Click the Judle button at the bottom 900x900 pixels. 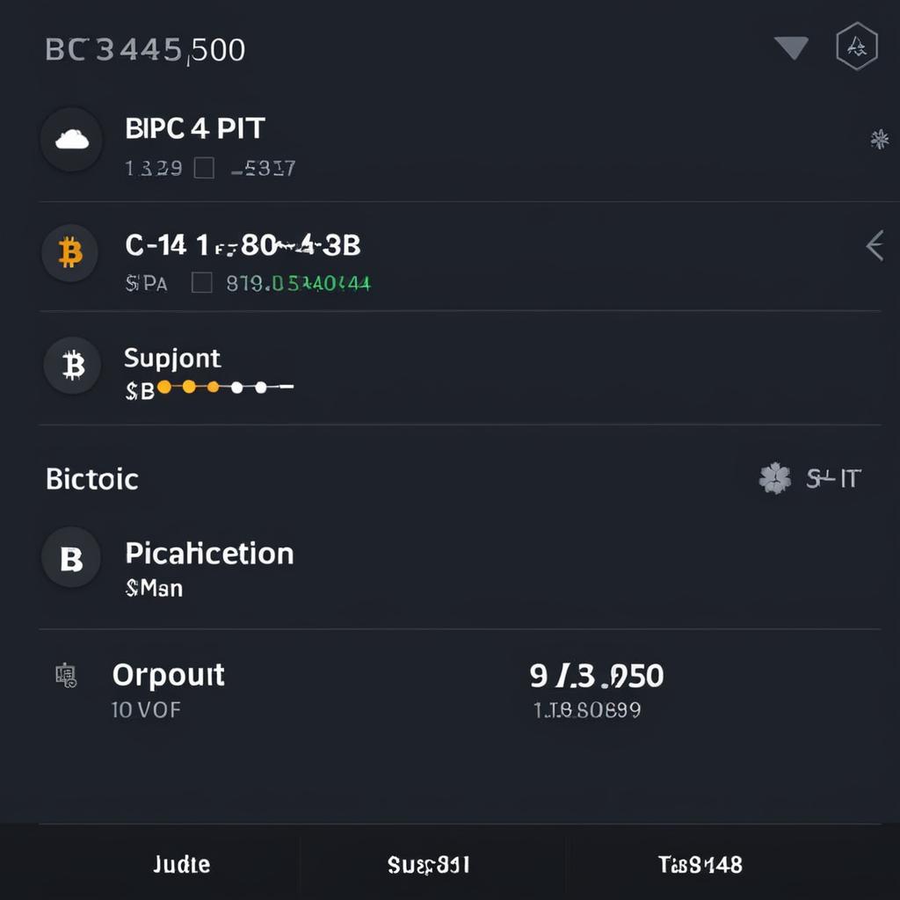180,864
